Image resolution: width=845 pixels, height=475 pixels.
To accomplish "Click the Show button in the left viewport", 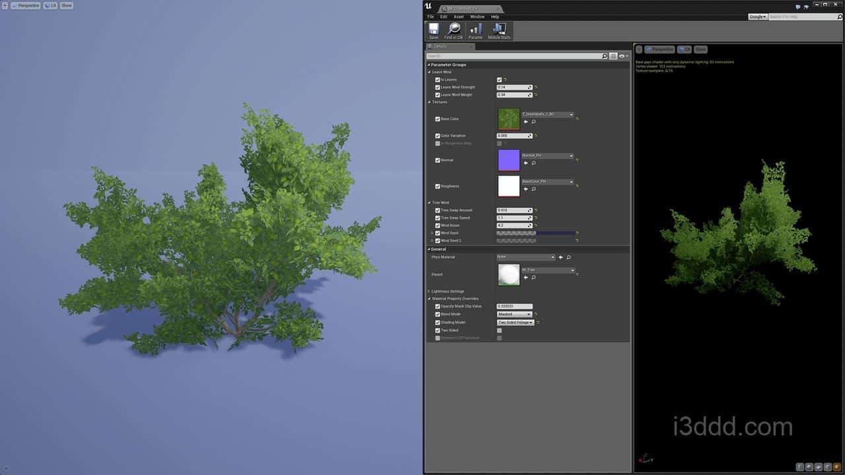I will click(x=67, y=5).
